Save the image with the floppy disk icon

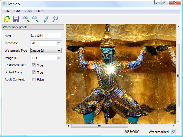click(16, 19)
